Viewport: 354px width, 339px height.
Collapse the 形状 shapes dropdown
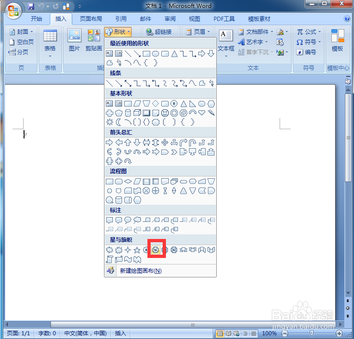point(118,32)
